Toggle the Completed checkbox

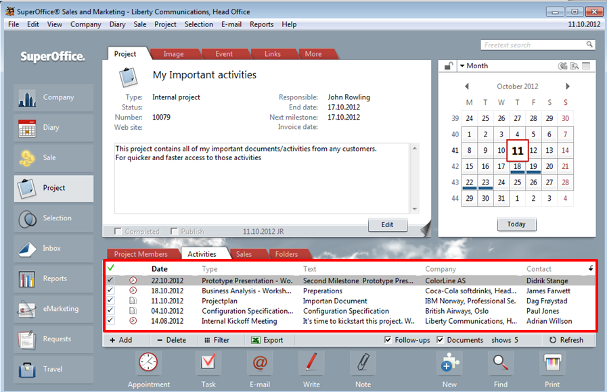(x=118, y=231)
